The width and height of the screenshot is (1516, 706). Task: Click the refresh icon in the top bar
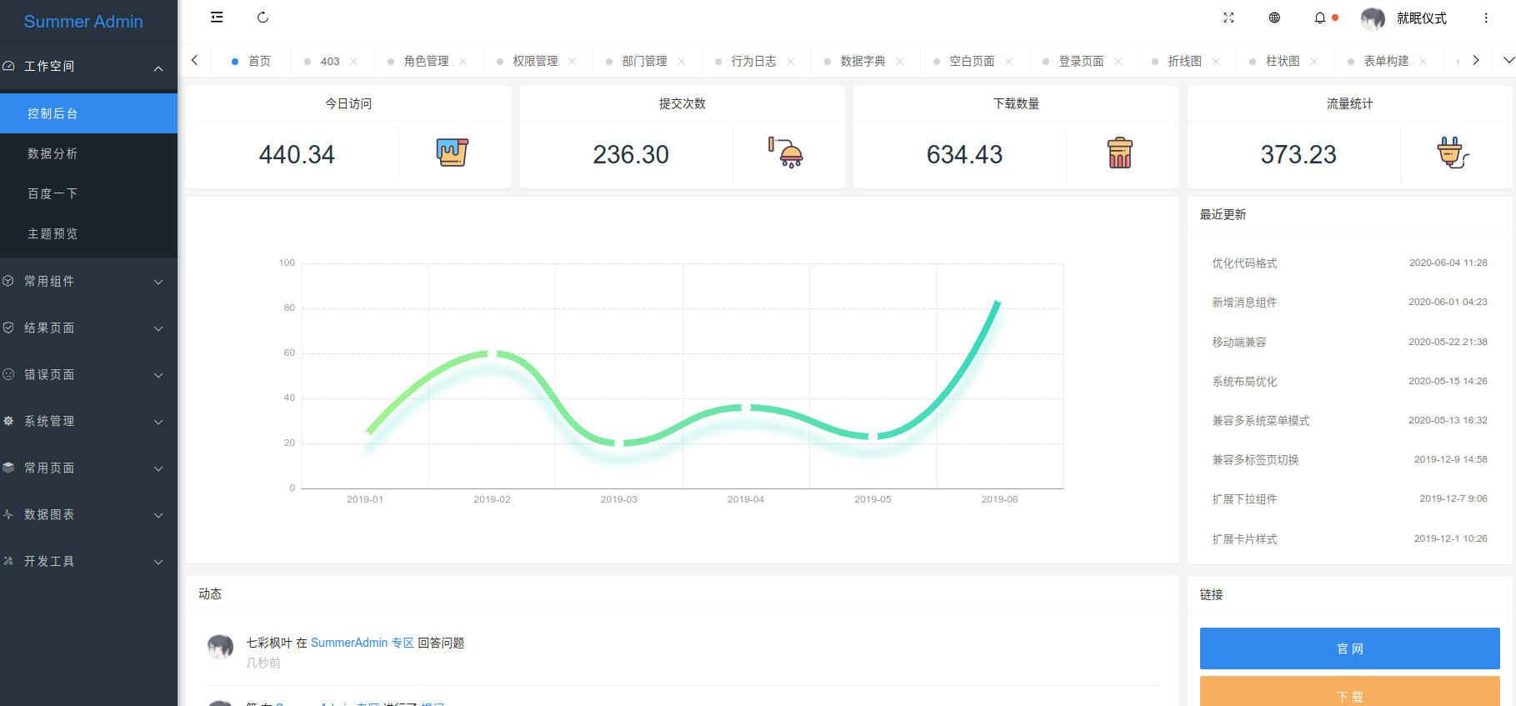click(x=263, y=18)
